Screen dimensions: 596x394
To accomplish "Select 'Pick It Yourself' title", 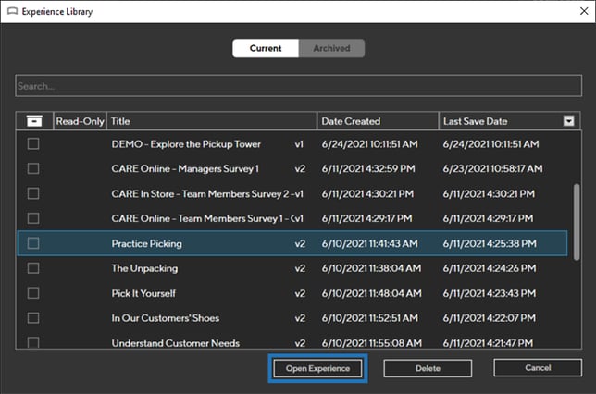I will 143,293.
